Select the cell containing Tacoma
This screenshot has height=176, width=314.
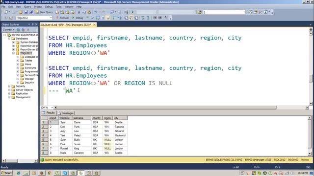[x=120, y=127]
